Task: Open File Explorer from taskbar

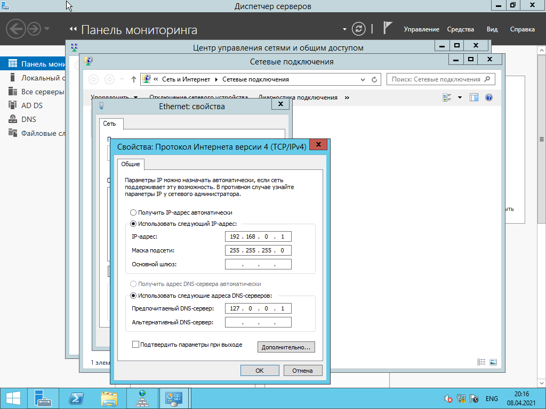Action: click(109, 398)
